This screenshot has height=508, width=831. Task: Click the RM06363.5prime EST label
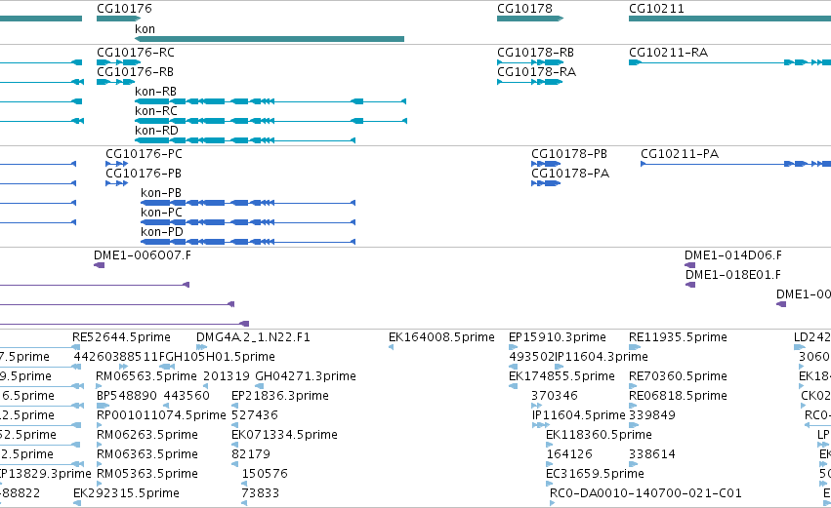click(x=146, y=455)
